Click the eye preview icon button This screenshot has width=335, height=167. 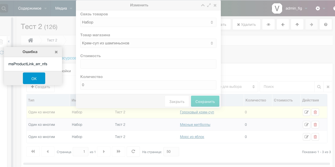[x=268, y=25]
